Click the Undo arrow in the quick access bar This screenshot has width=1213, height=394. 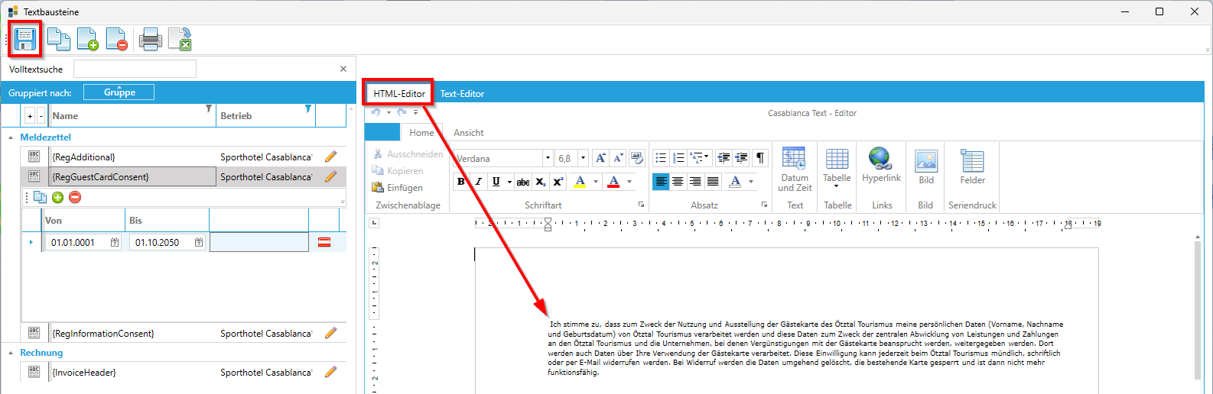tap(376, 112)
